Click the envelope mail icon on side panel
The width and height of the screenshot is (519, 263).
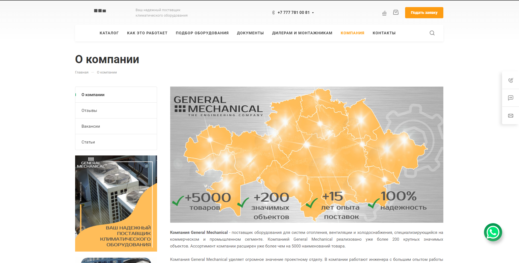(x=511, y=116)
